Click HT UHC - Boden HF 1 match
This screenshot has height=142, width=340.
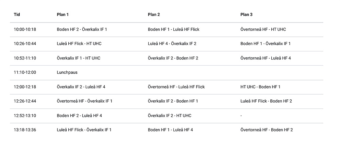tap(260, 87)
